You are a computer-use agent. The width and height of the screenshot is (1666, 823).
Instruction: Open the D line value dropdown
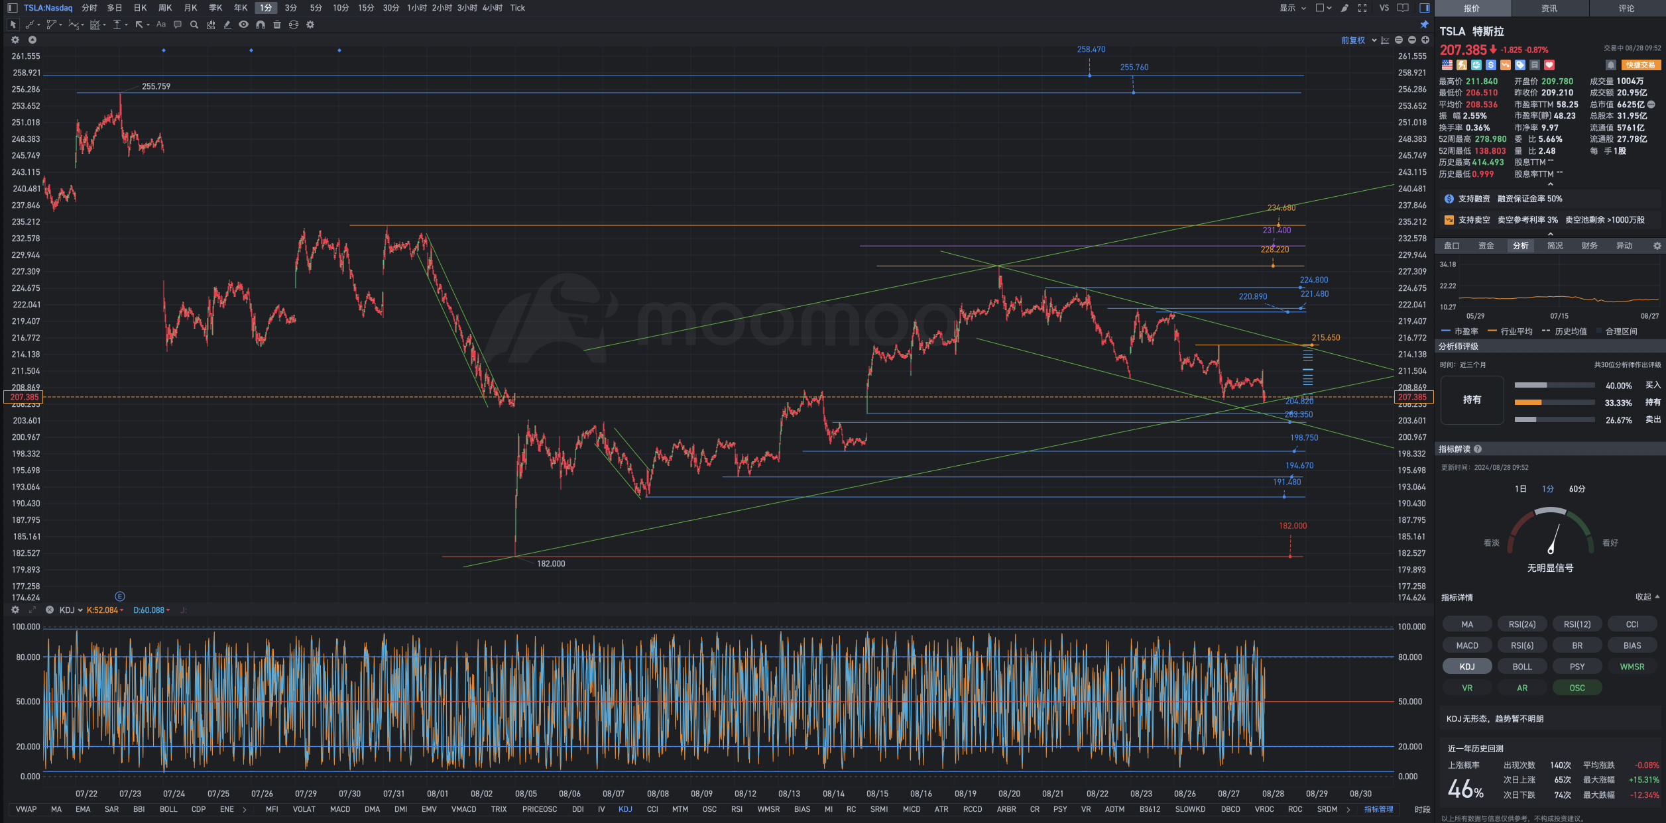pos(151,610)
